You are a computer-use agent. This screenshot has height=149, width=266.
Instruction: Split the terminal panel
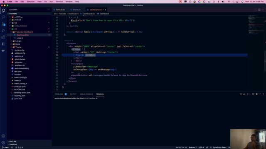click(253, 94)
